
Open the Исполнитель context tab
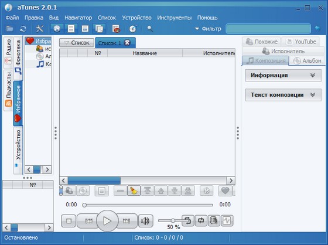tap(283, 51)
